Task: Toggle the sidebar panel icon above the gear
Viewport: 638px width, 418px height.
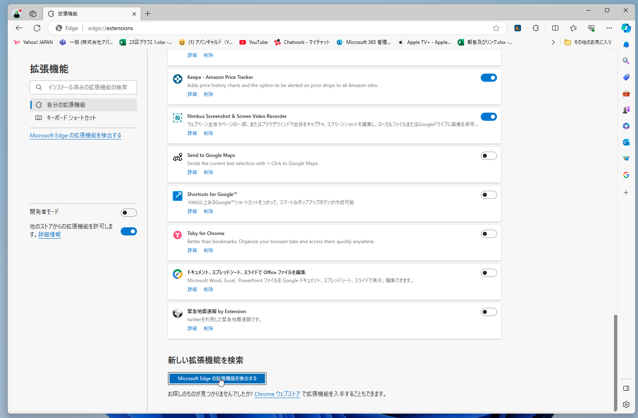Action: 626,388
